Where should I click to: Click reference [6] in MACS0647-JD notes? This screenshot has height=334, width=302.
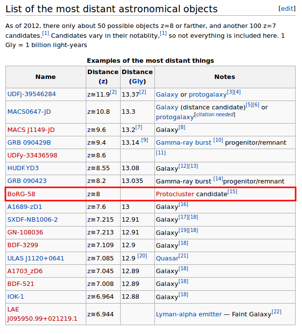point(256,105)
